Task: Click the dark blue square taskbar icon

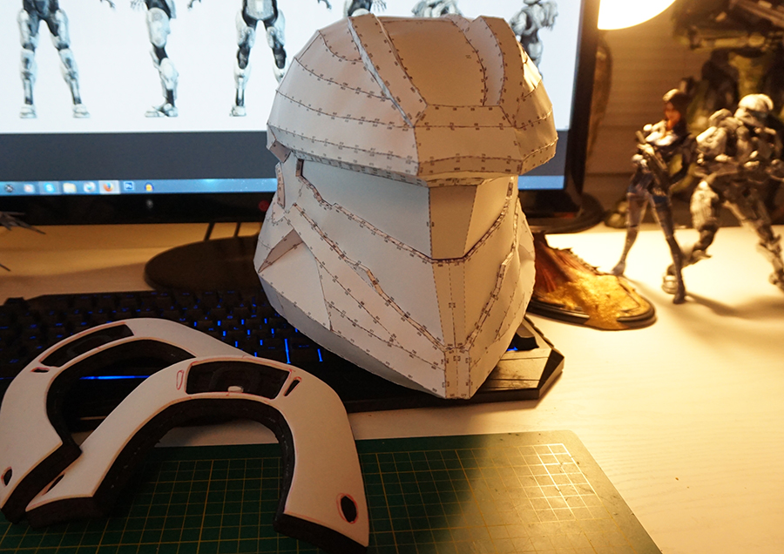Action: 129,186
